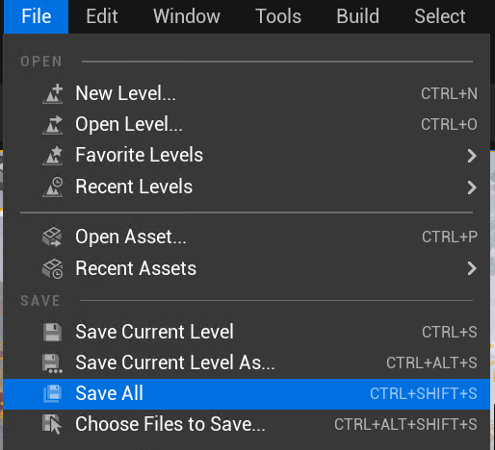Click the Save All stacked-disk icon

click(x=52, y=393)
